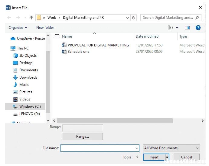209x166 pixels.
Task: Select the Schedule one file
Action: pyautogui.click(x=79, y=52)
